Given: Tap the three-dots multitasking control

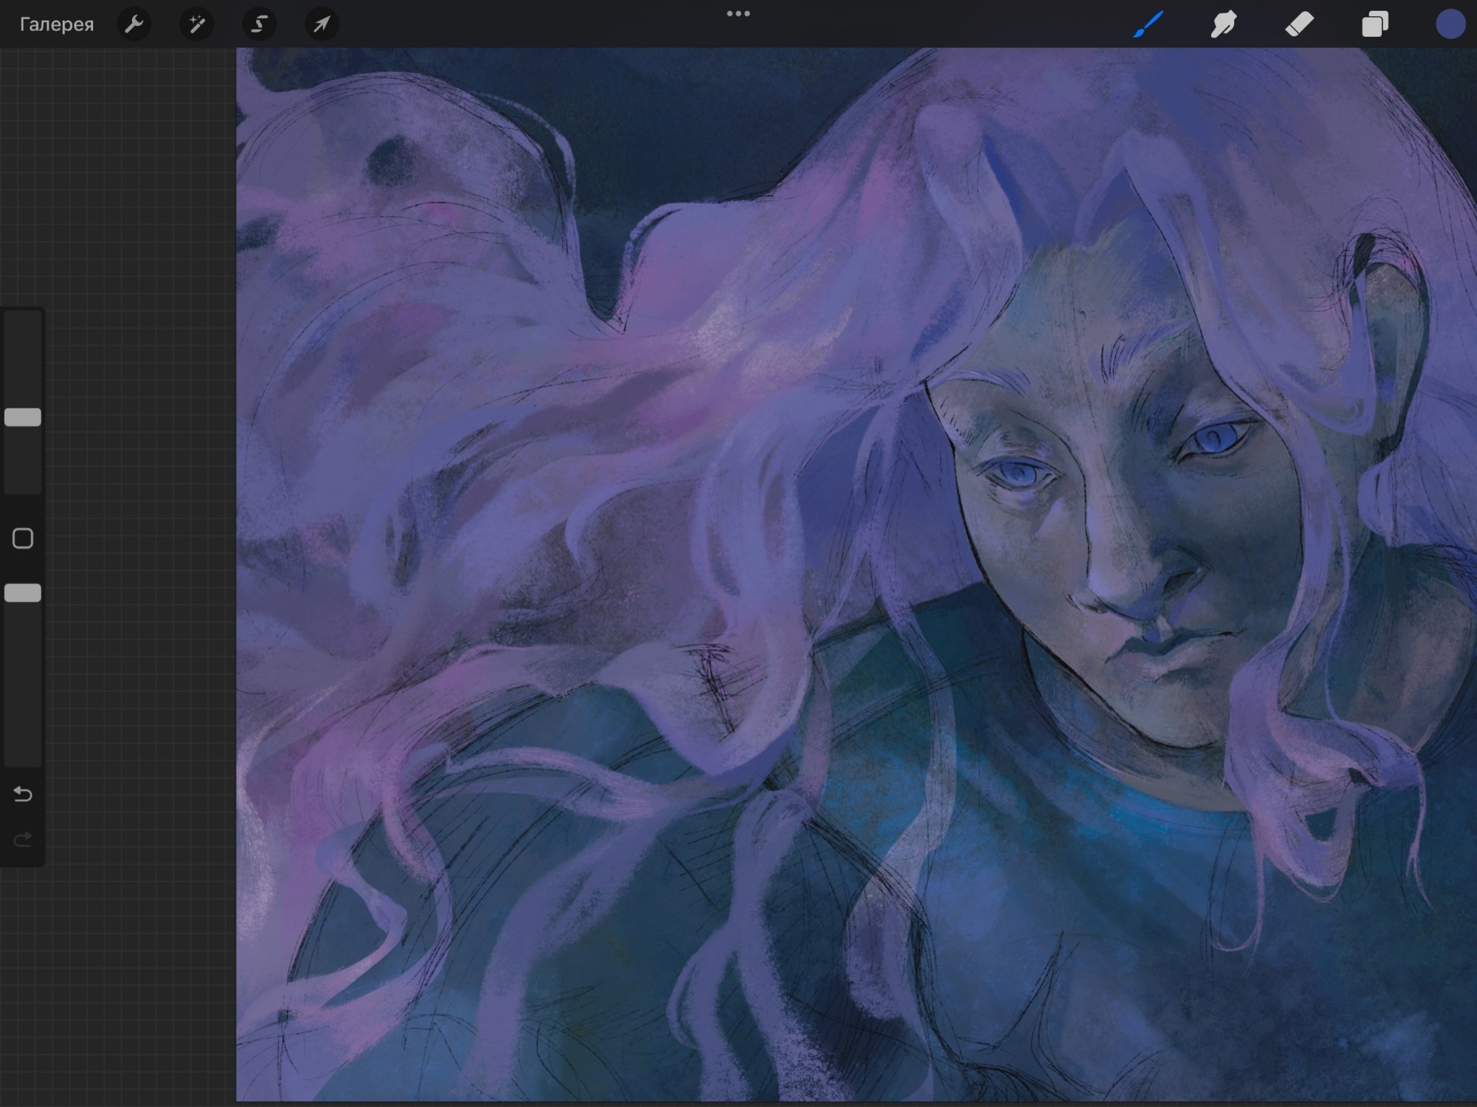Looking at the screenshot, I should tap(738, 13).
